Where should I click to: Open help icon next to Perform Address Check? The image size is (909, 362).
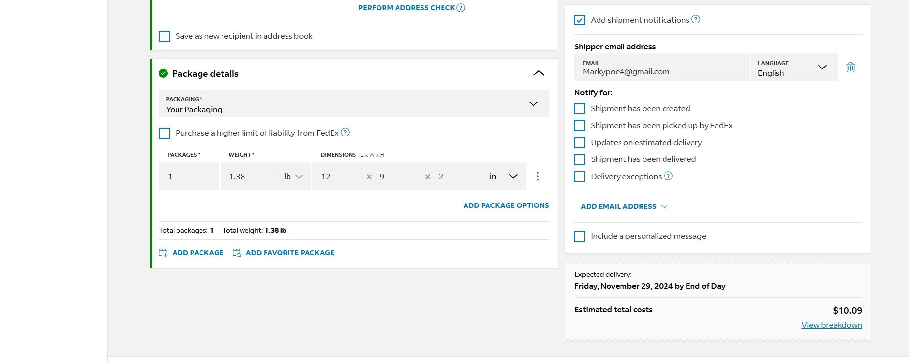click(461, 8)
